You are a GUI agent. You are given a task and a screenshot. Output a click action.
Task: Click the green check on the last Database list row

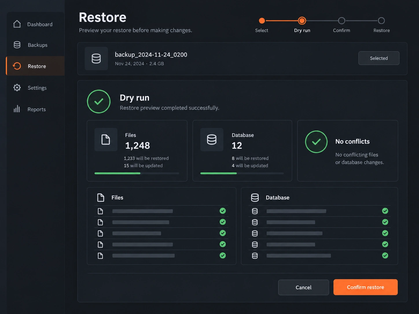tap(385, 255)
